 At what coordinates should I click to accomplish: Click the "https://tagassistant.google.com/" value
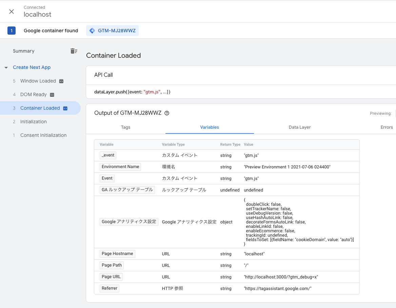coord(278,289)
